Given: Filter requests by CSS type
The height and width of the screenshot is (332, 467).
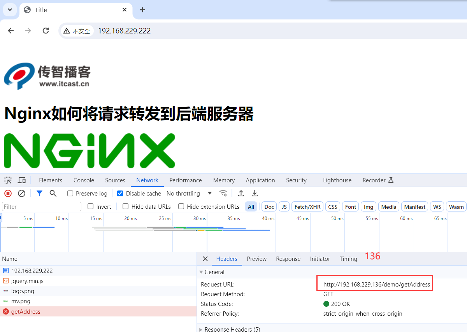Looking at the screenshot, I should [x=333, y=206].
